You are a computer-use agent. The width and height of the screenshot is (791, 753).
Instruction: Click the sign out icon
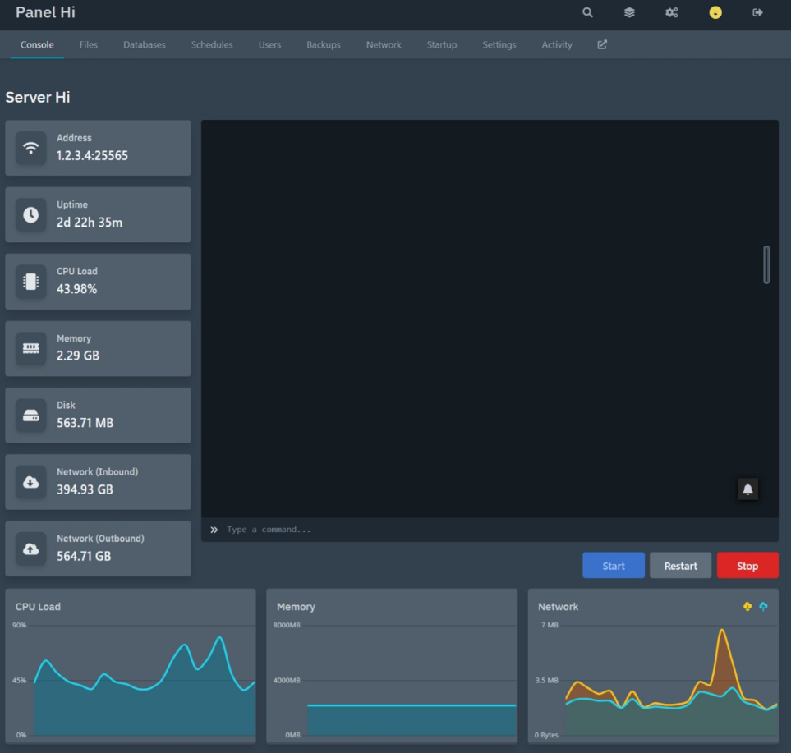pos(757,12)
